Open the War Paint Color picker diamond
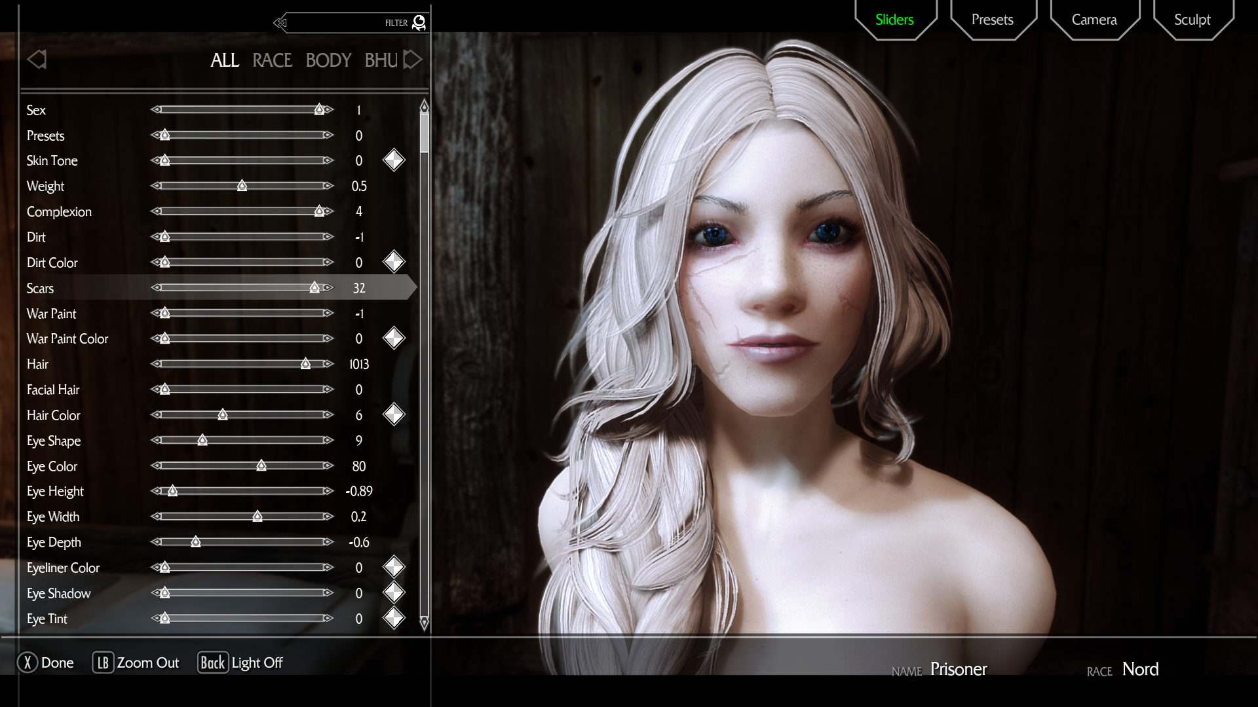This screenshot has height=707, width=1258. pyautogui.click(x=394, y=338)
